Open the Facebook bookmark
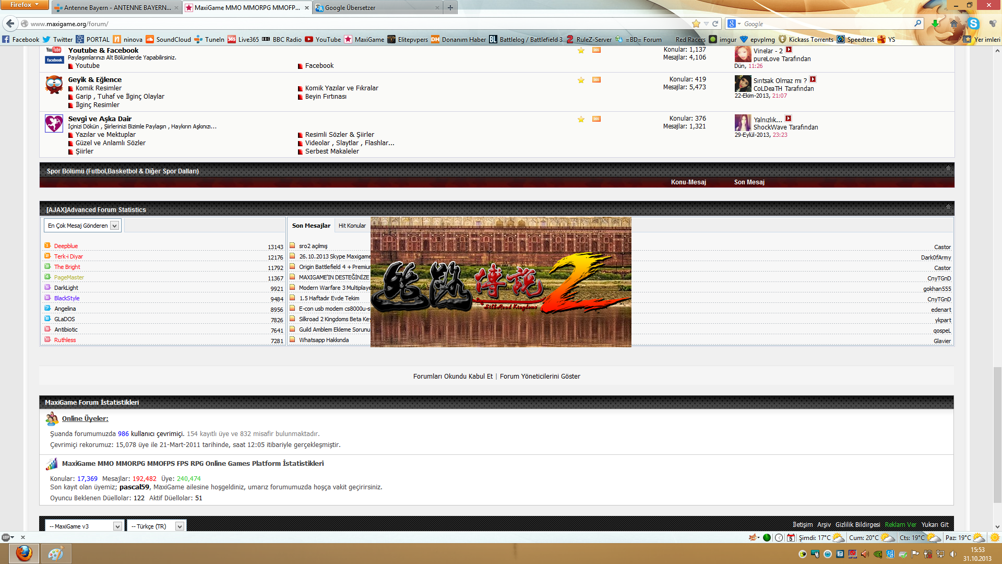Screen dimensions: 1002x564 point(20,39)
